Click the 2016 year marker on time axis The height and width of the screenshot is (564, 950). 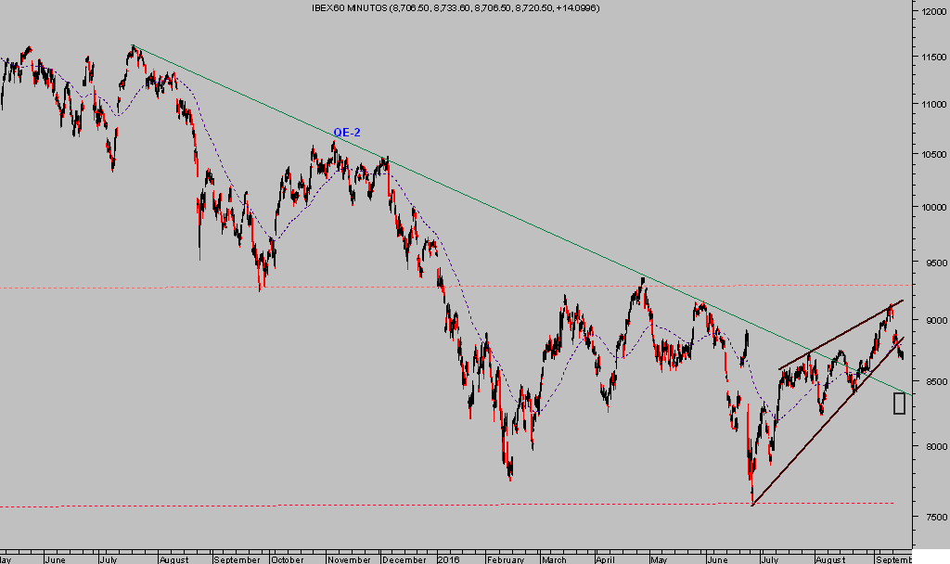click(448, 559)
